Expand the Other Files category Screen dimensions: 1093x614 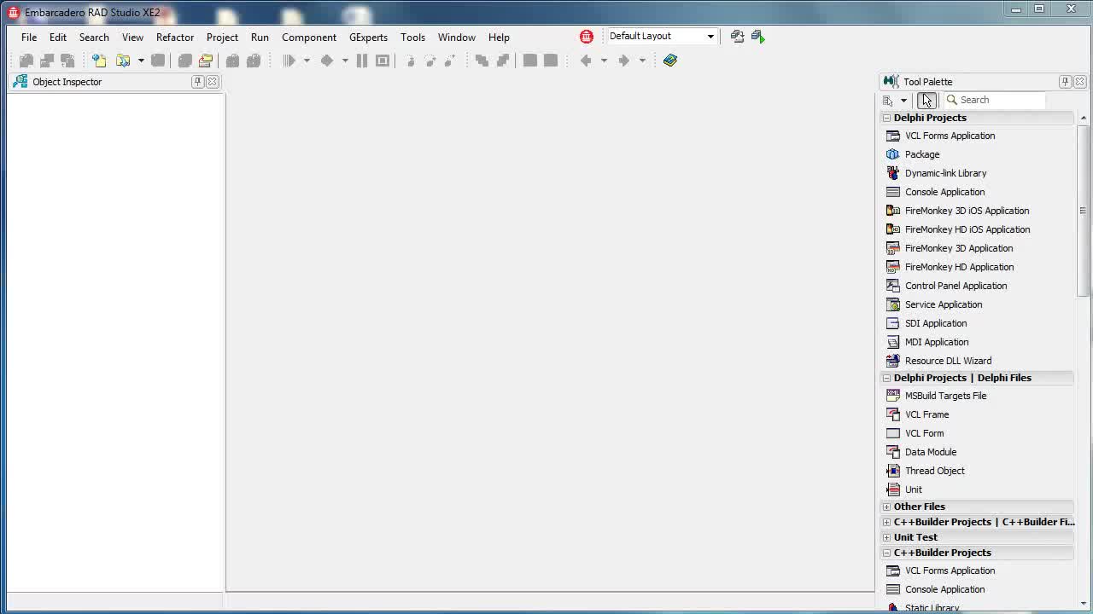[886, 507]
